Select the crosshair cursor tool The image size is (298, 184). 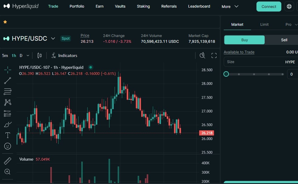(8, 70)
